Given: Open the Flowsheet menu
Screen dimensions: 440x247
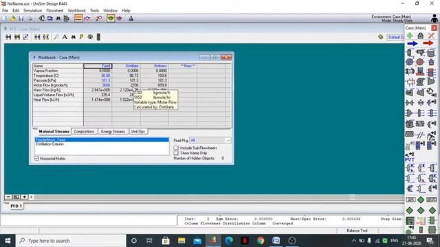Looking at the screenshot, I should coord(55,10).
